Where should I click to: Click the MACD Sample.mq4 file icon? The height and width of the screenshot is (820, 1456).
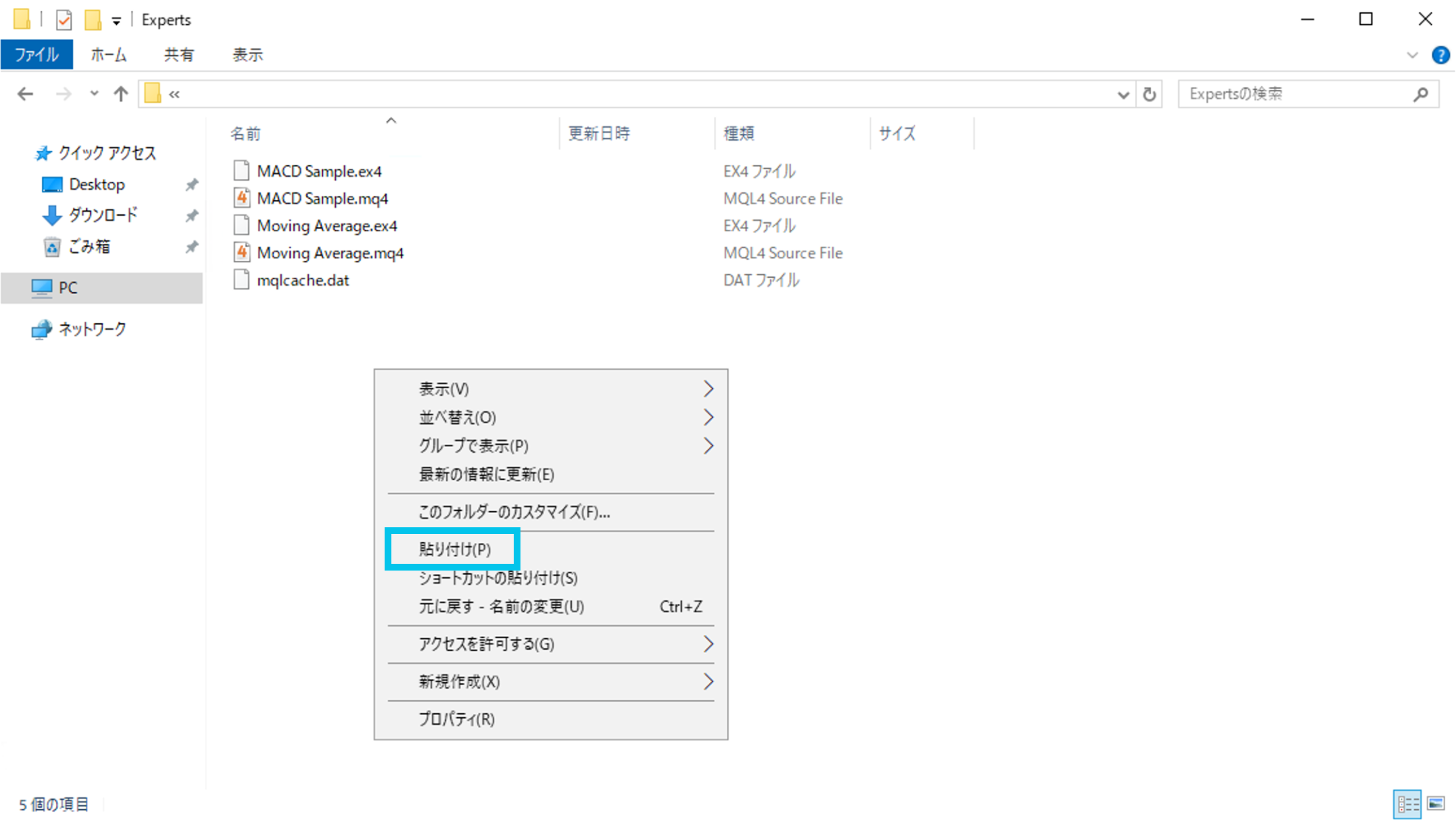[x=241, y=198]
